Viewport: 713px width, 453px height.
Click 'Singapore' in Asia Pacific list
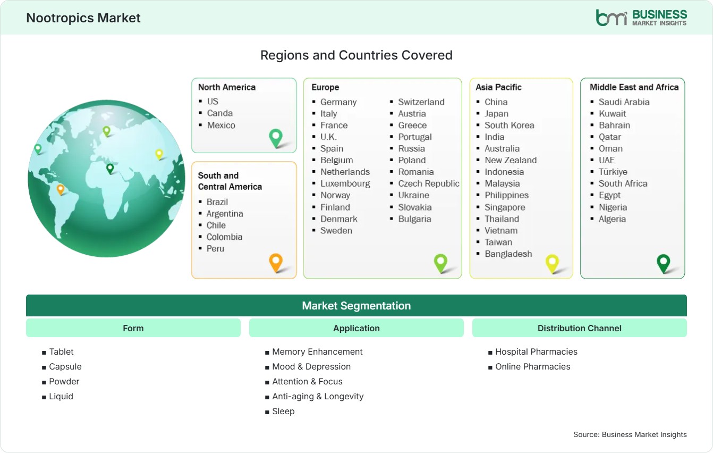pos(505,207)
